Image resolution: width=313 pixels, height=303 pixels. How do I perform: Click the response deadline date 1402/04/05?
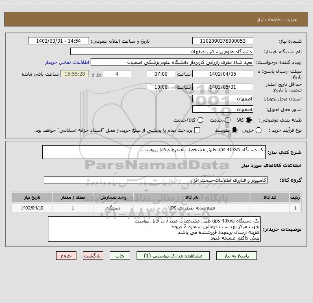point(223,74)
